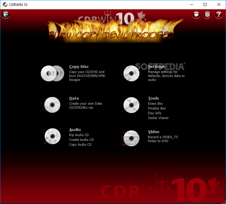Click the back arrow button
226x204 pixels.
click(x=6, y=15)
